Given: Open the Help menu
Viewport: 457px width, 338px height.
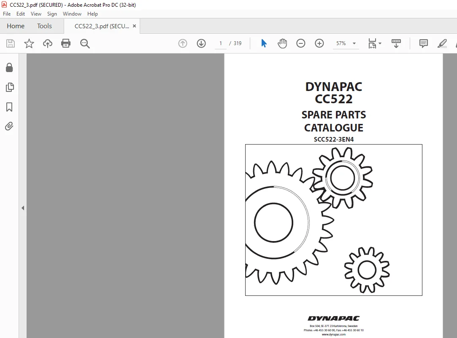Looking at the screenshot, I should [x=92, y=13].
